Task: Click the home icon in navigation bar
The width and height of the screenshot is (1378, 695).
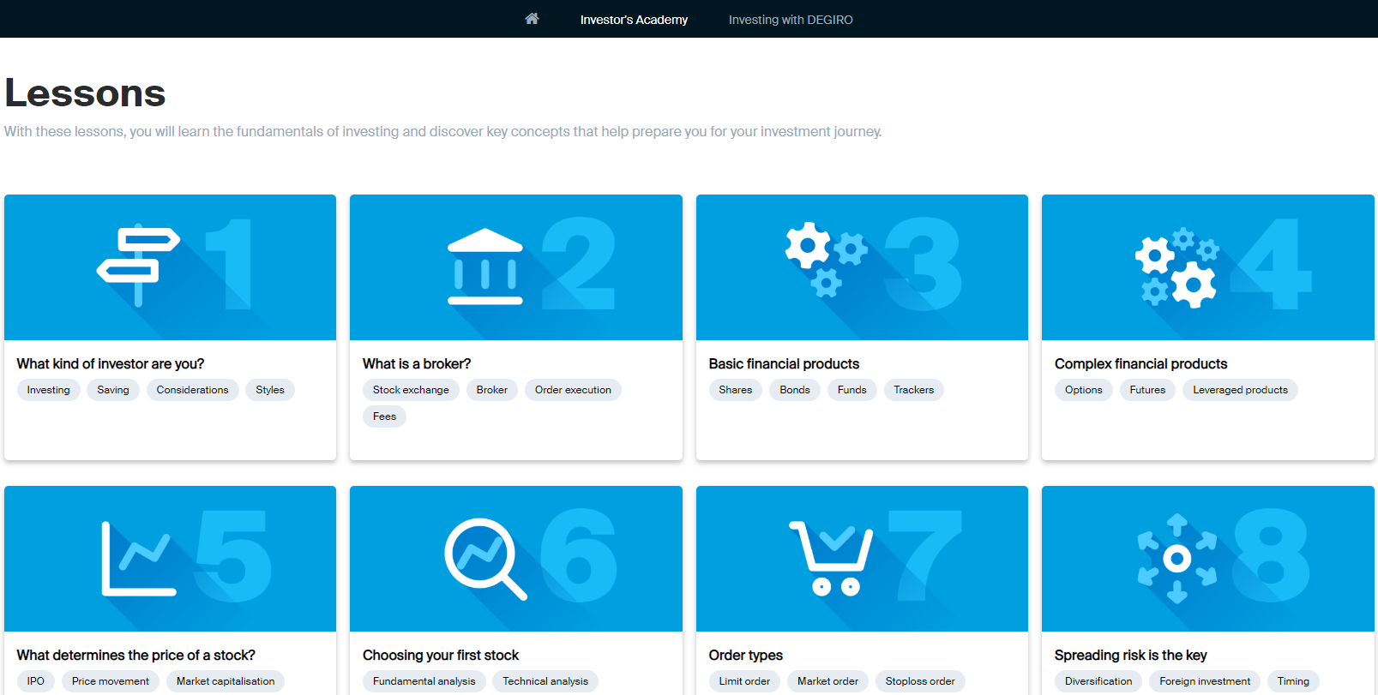Action: [532, 19]
